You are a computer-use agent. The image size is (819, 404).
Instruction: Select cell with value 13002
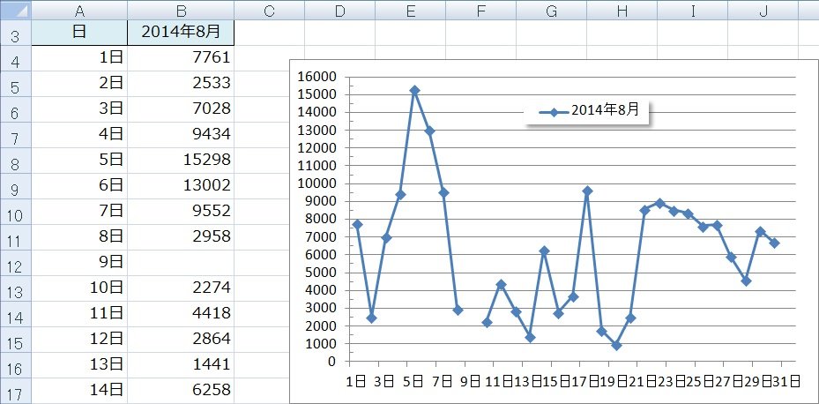click(181, 187)
